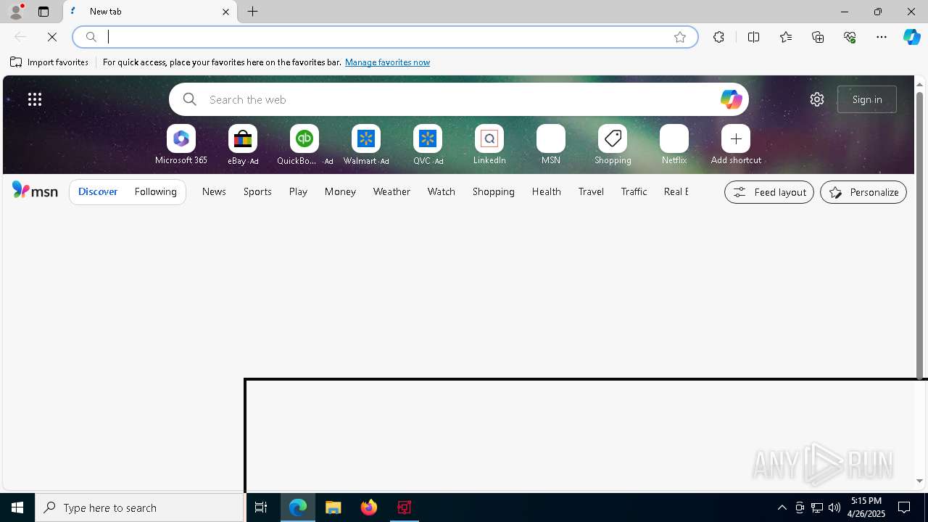The height and width of the screenshot is (522, 928).
Task: Open the Feed layout options
Action: (769, 192)
